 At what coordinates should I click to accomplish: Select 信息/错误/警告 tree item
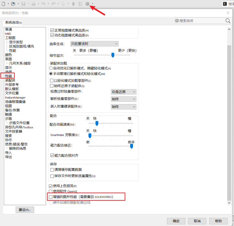pos(16,144)
